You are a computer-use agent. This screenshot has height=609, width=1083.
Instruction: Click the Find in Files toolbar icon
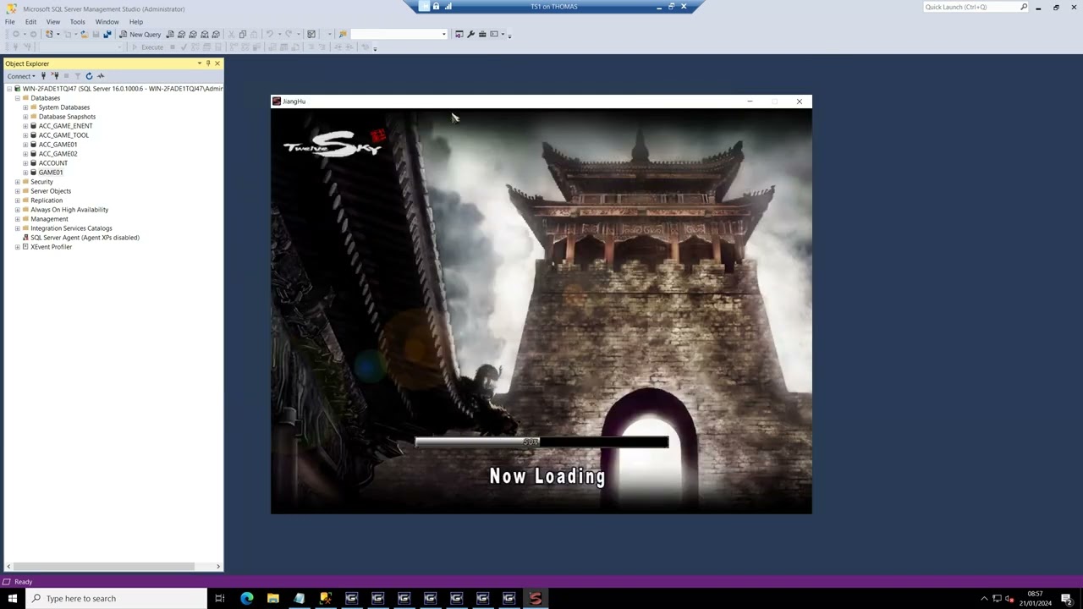tap(343, 35)
